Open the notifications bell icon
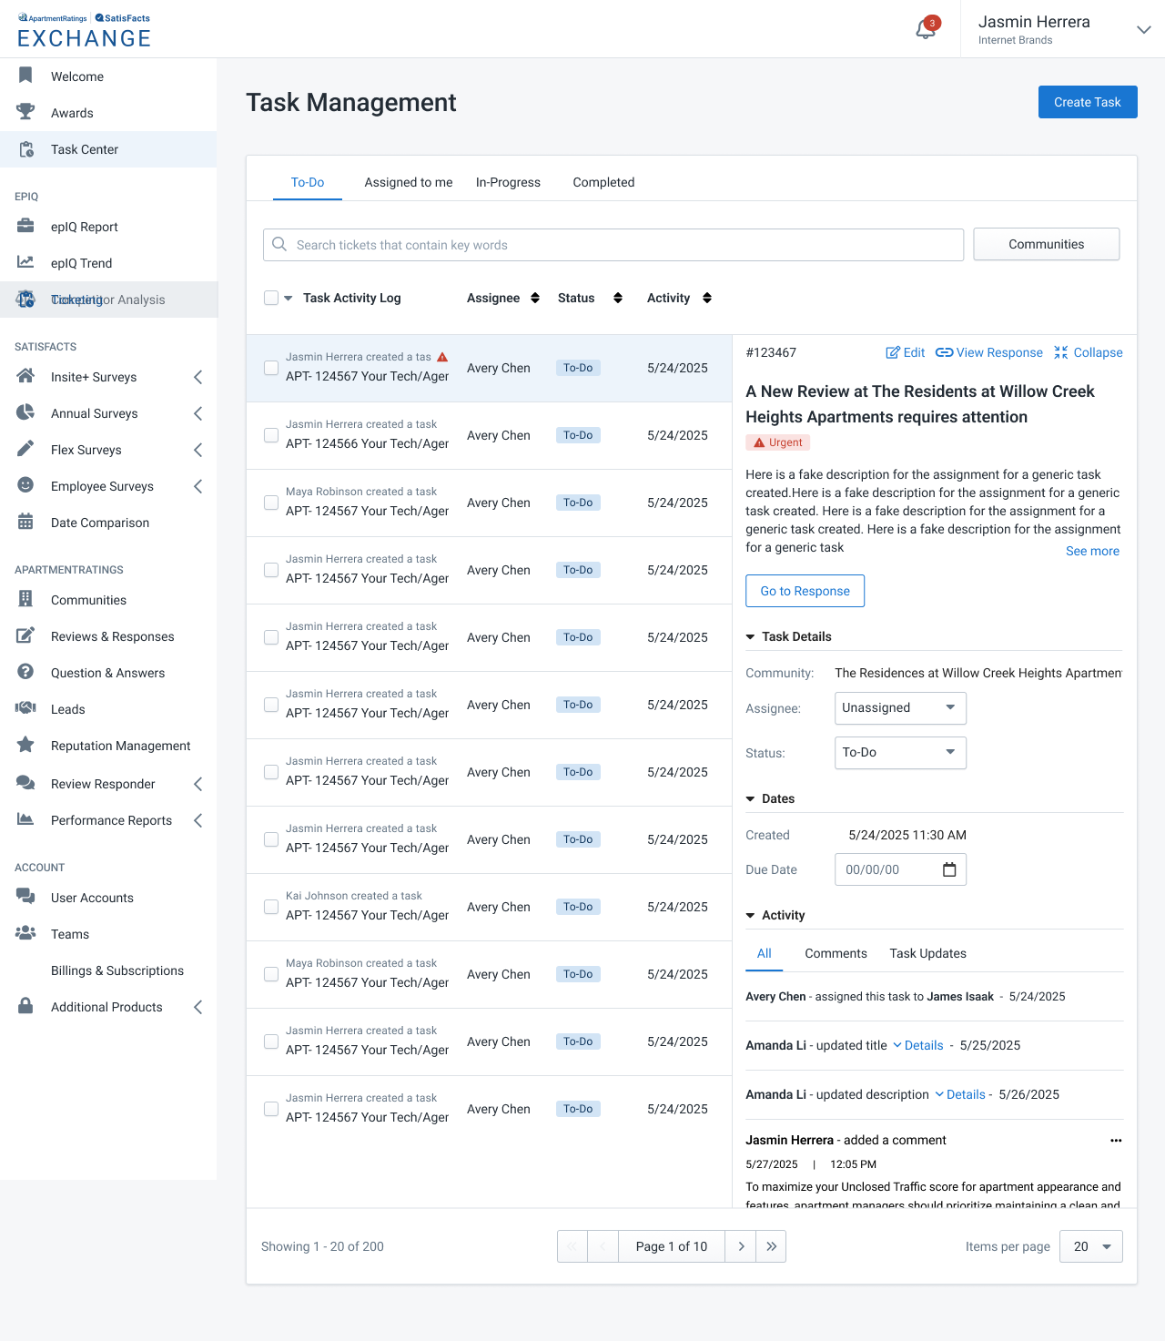Screen dimensions: 1165x1341 (926, 29)
